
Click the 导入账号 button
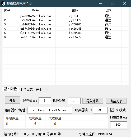coord(93,101)
